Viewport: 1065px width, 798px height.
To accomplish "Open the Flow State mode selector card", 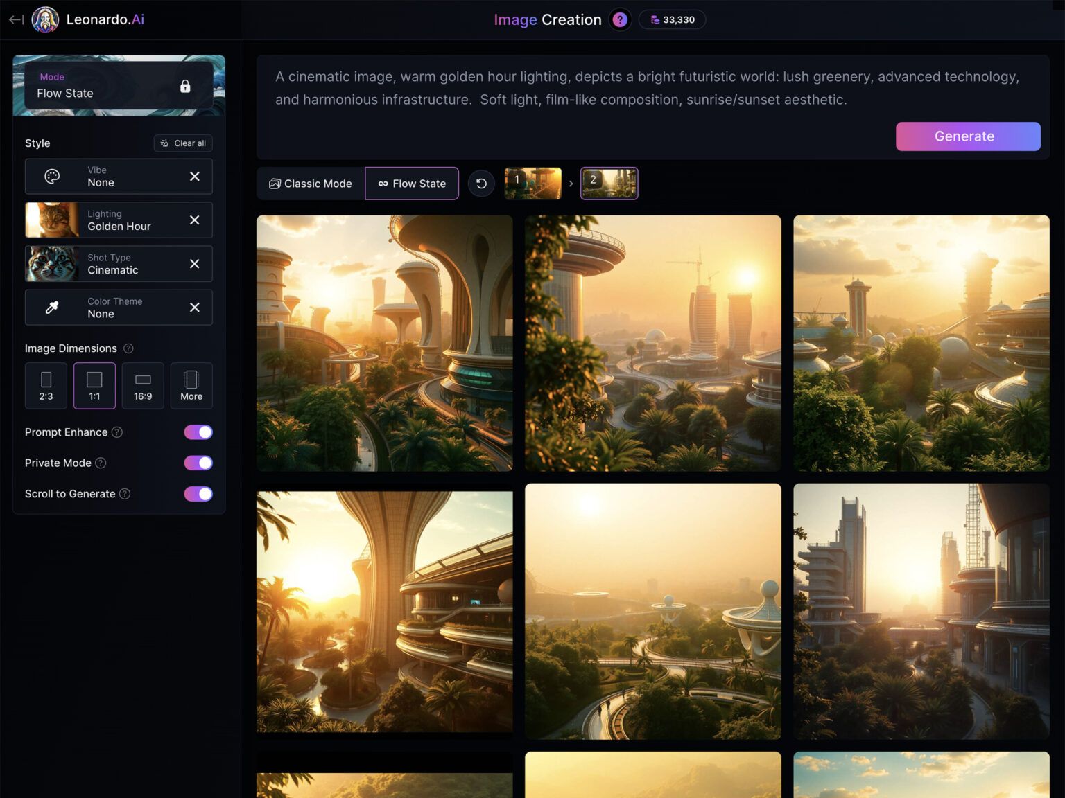I will click(x=119, y=86).
